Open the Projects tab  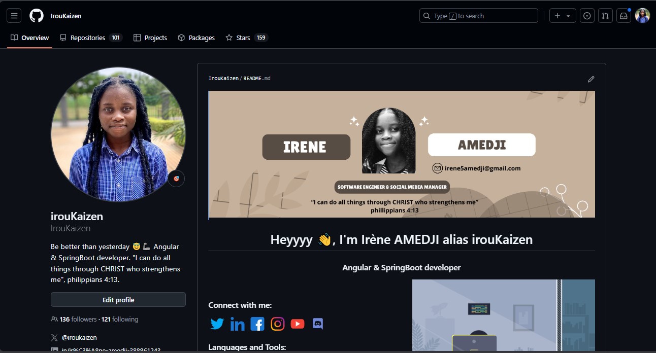150,38
